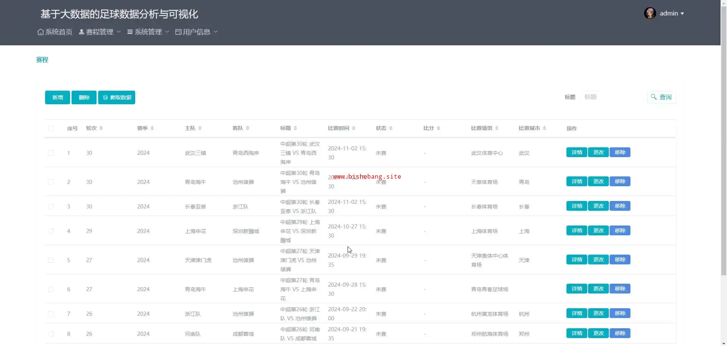Open the 系统管理 dropdown menu
Screen dimensions: 727x346
pos(148,32)
